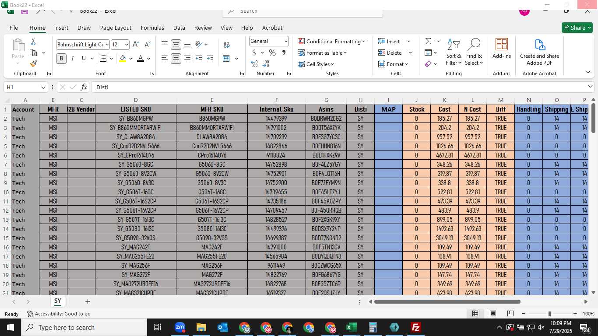Apply Accounting dollar format

pyautogui.click(x=254, y=52)
